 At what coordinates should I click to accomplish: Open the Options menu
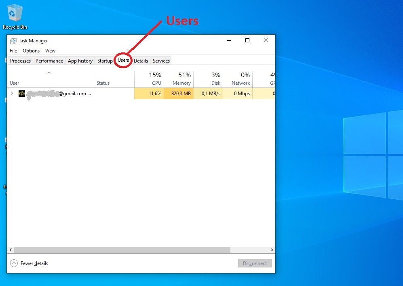[x=31, y=51]
